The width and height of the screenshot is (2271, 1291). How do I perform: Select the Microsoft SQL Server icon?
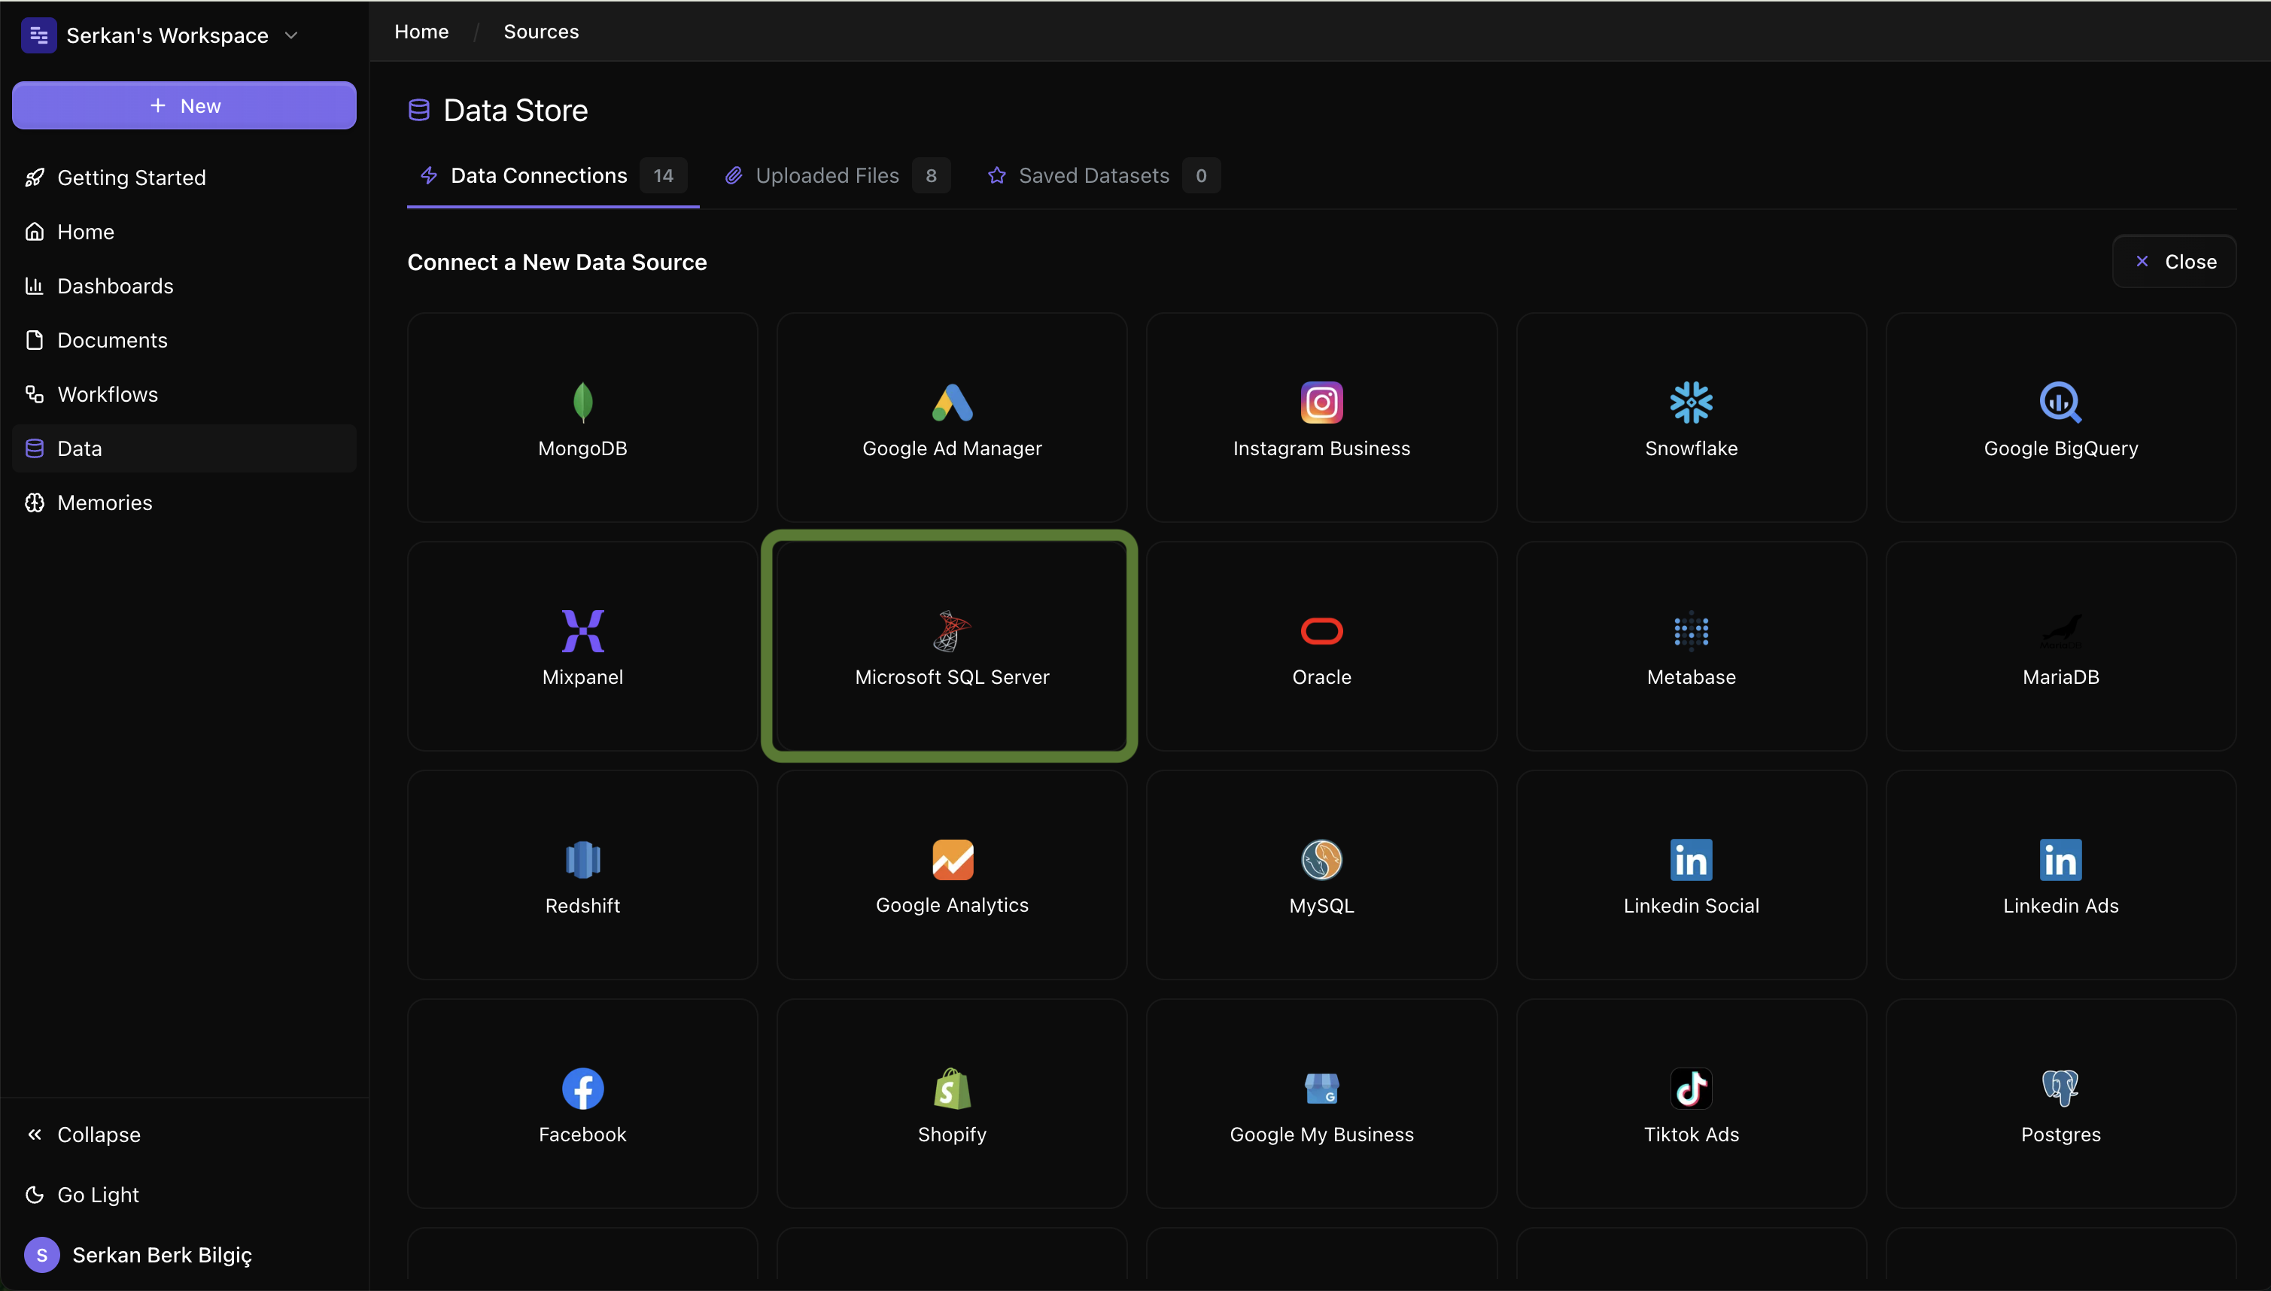pyautogui.click(x=953, y=630)
